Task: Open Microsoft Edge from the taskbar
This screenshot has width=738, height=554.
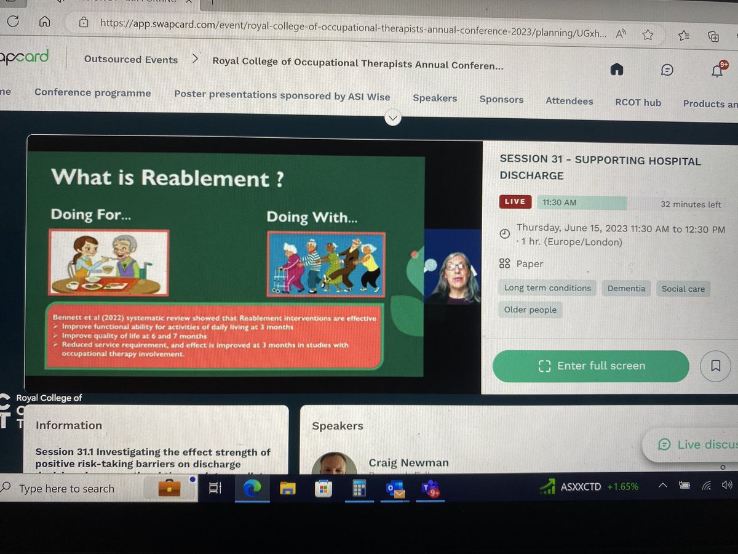Action: [252, 489]
